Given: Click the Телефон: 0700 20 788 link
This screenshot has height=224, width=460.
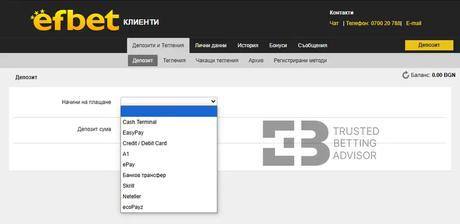Looking at the screenshot, I should (373, 23).
